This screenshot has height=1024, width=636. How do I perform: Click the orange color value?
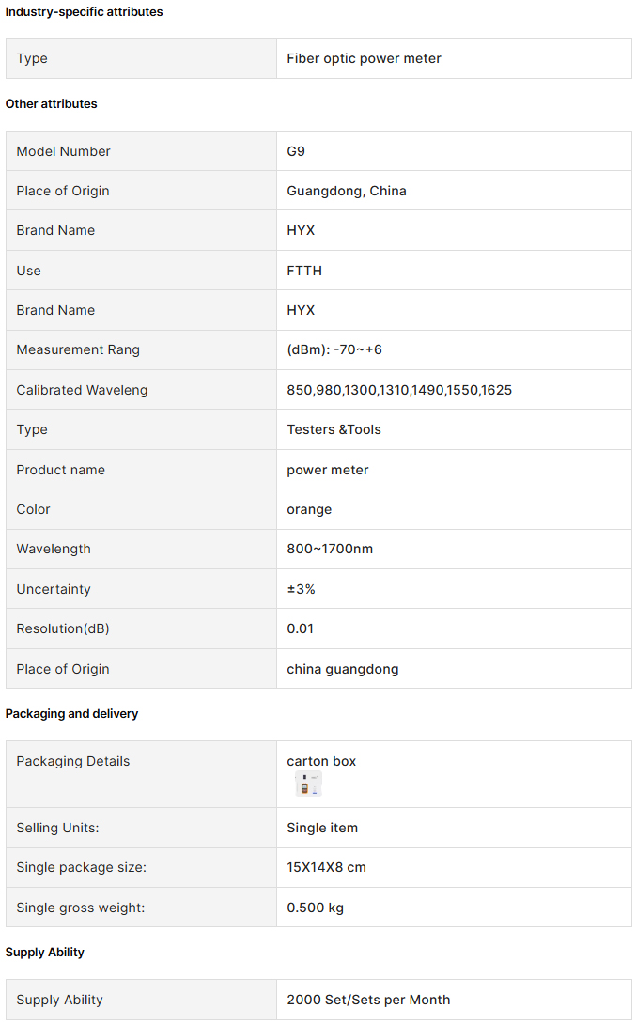coord(309,510)
